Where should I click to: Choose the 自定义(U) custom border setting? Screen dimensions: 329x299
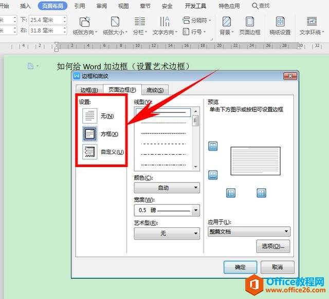(x=103, y=152)
